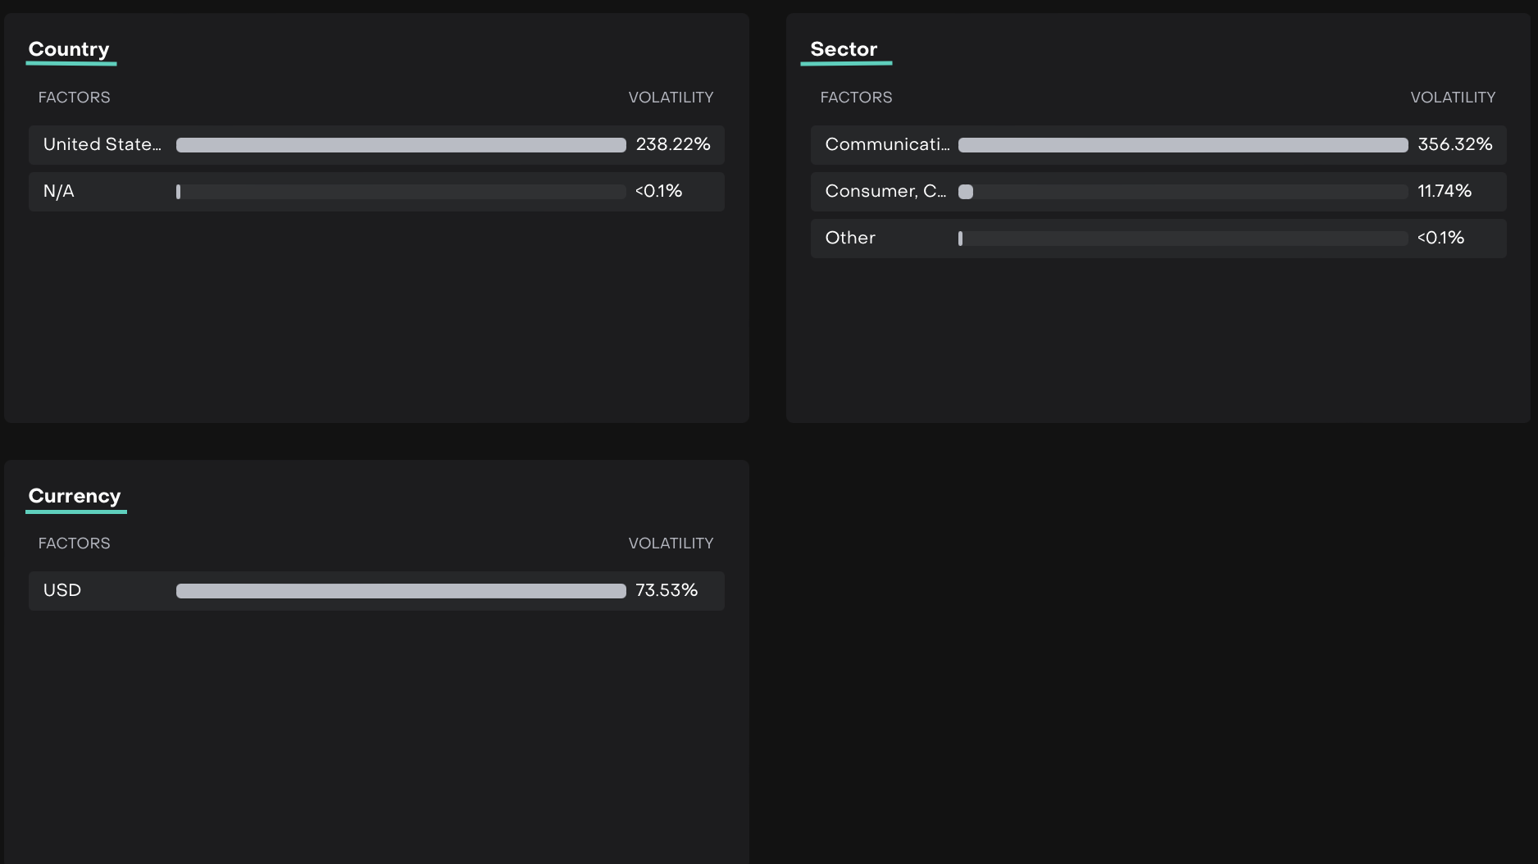This screenshot has height=864, width=1538.
Task: Click VOLATILITY header in Sector panel
Action: [1452, 98]
